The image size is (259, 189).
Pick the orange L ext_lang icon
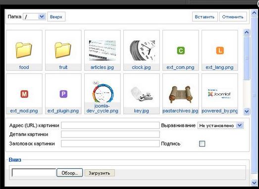point(220,50)
